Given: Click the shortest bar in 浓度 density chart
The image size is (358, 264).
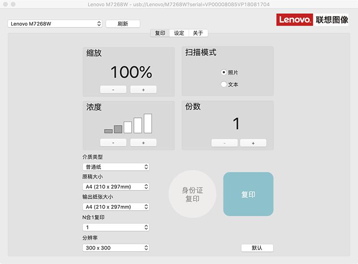Looking at the screenshot, I should [x=108, y=131].
